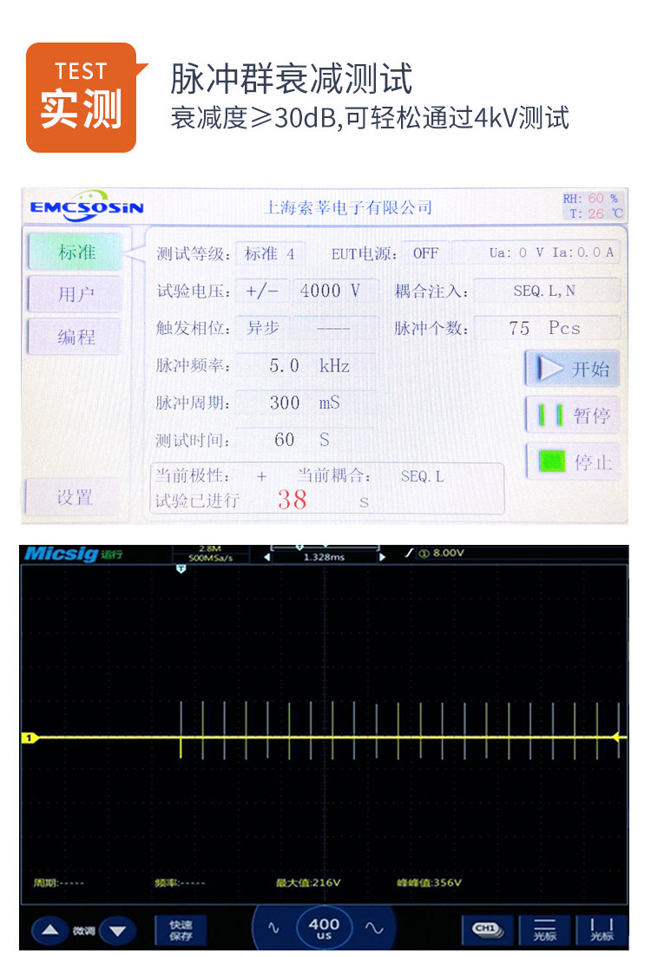Enable the vertical cursor (光标) lines
Screen dimensions: 651x957
[x=602, y=930]
